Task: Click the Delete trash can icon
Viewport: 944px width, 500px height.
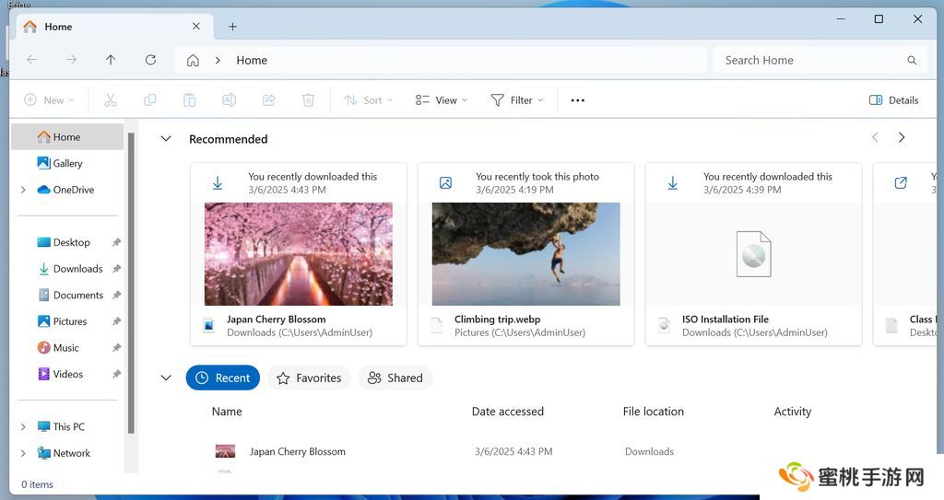Action: [x=308, y=100]
